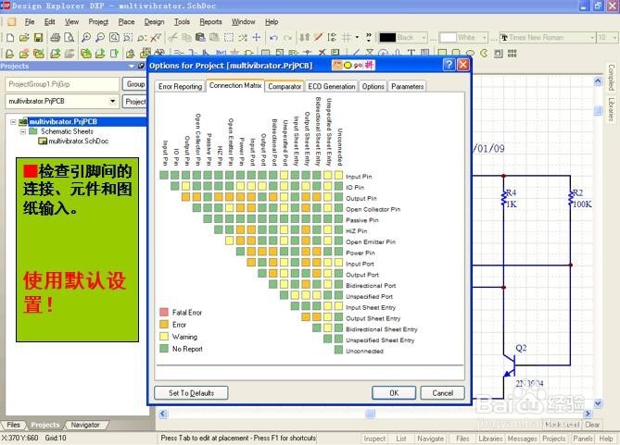Image resolution: width=620 pixels, height=445 pixels.
Task: Toggle first cell in Open Emitter Pin row
Action: (x=229, y=241)
